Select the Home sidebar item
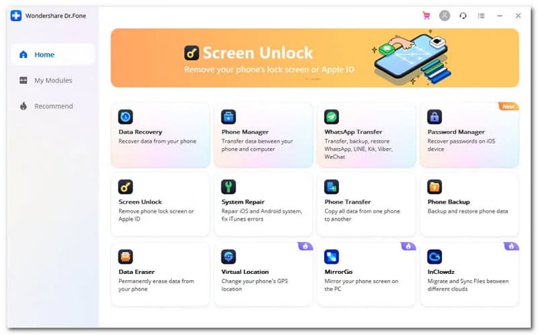Image resolution: width=538 pixels, height=335 pixels. [x=52, y=54]
